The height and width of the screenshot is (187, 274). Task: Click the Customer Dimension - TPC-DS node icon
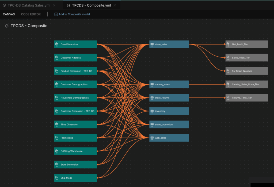tap(57, 111)
